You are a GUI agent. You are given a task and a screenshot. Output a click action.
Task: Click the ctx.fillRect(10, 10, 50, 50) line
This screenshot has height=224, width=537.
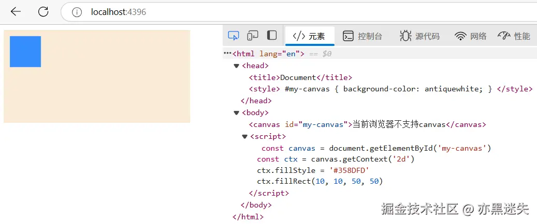point(320,181)
